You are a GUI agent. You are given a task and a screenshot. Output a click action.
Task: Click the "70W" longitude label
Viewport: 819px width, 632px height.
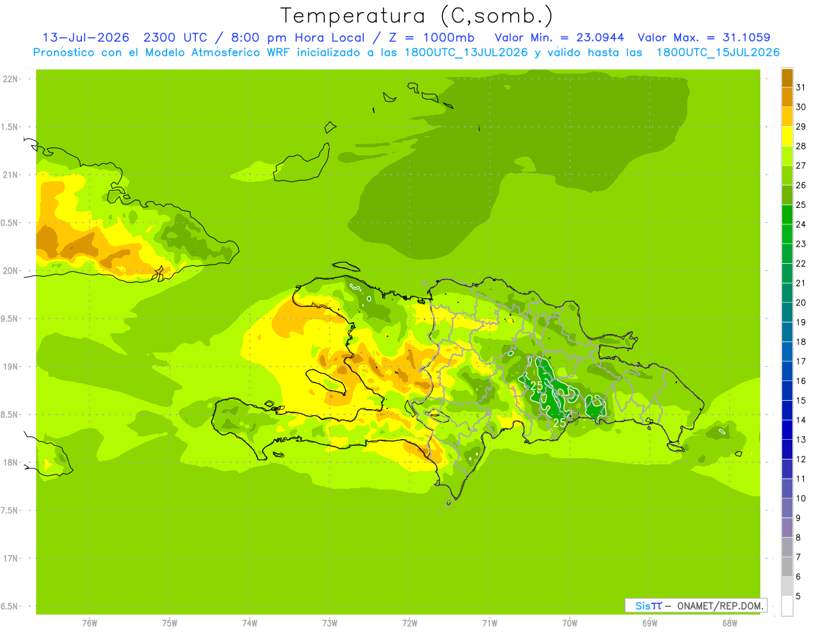[570, 623]
